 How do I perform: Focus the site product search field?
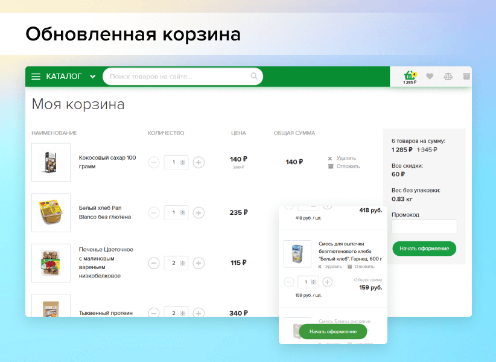pos(178,77)
